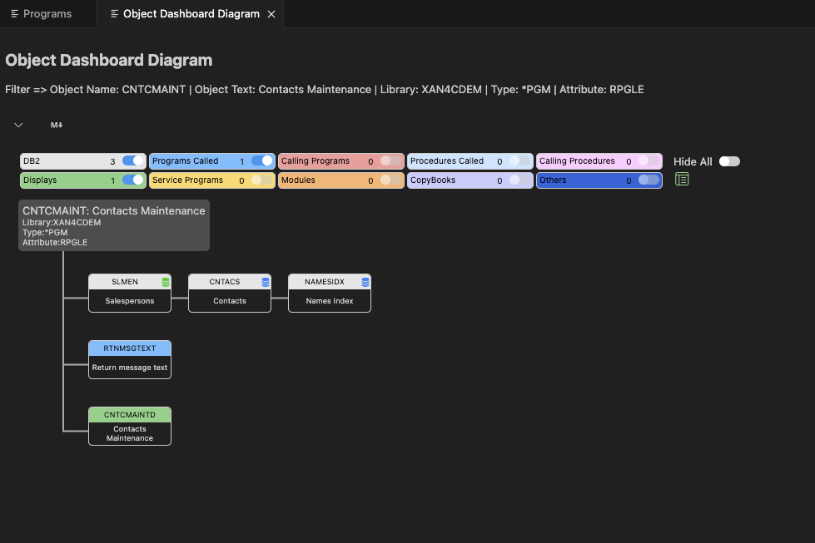The height and width of the screenshot is (543, 815).
Task: Close the Object Dashboard Diagram tab
Action: coord(271,14)
